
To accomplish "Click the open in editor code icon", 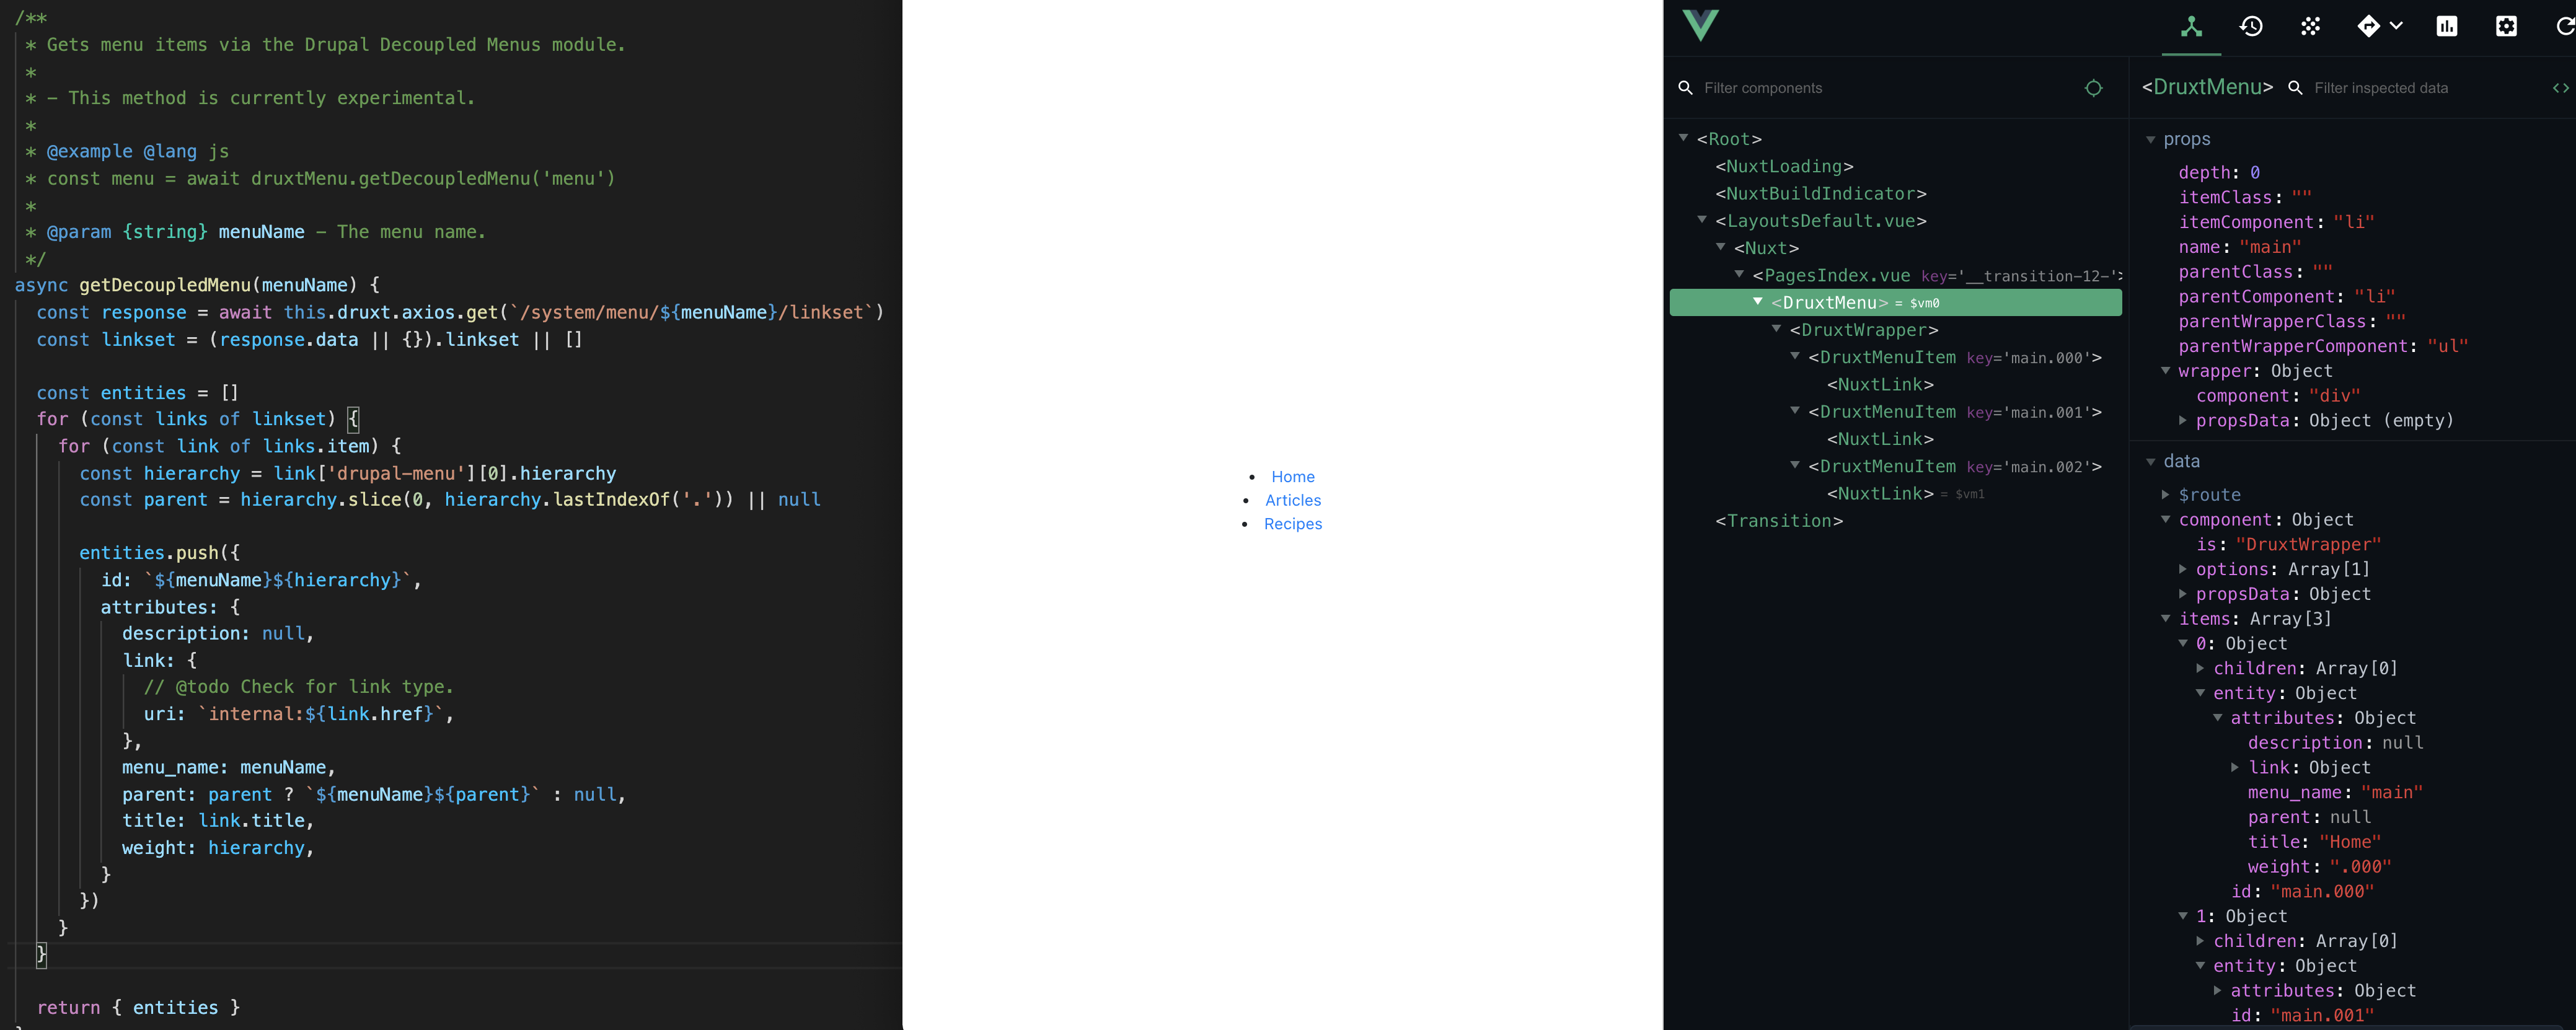I will tap(2560, 88).
